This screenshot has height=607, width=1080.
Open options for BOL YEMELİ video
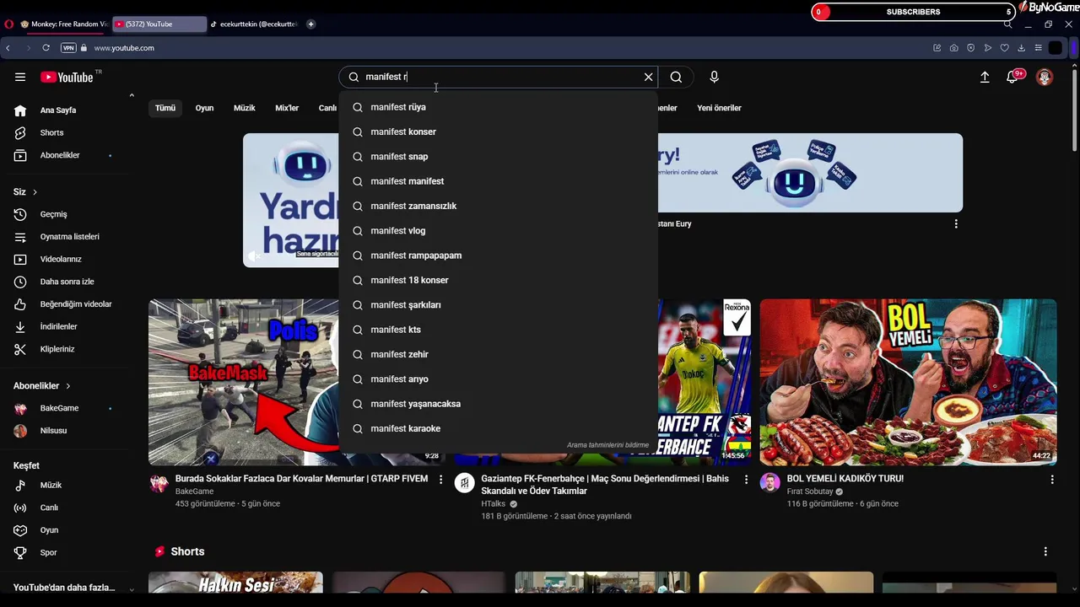1051,480
